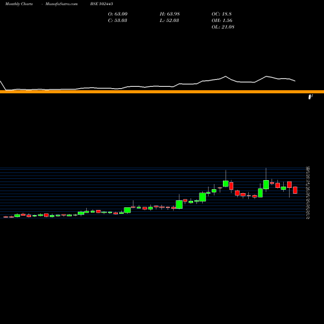Select the 'Monthly Charts' title text
Screen dimensions: 324x324
[x=19, y=4]
